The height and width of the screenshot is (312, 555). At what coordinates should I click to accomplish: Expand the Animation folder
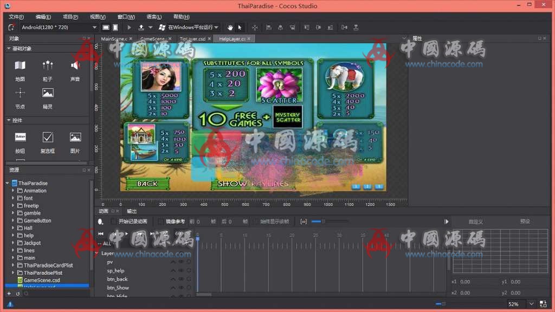point(13,191)
